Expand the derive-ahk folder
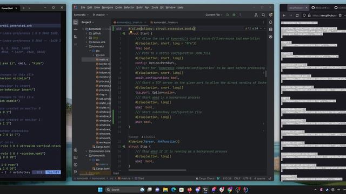Viewport: 346px width, 194px height. coord(86,42)
